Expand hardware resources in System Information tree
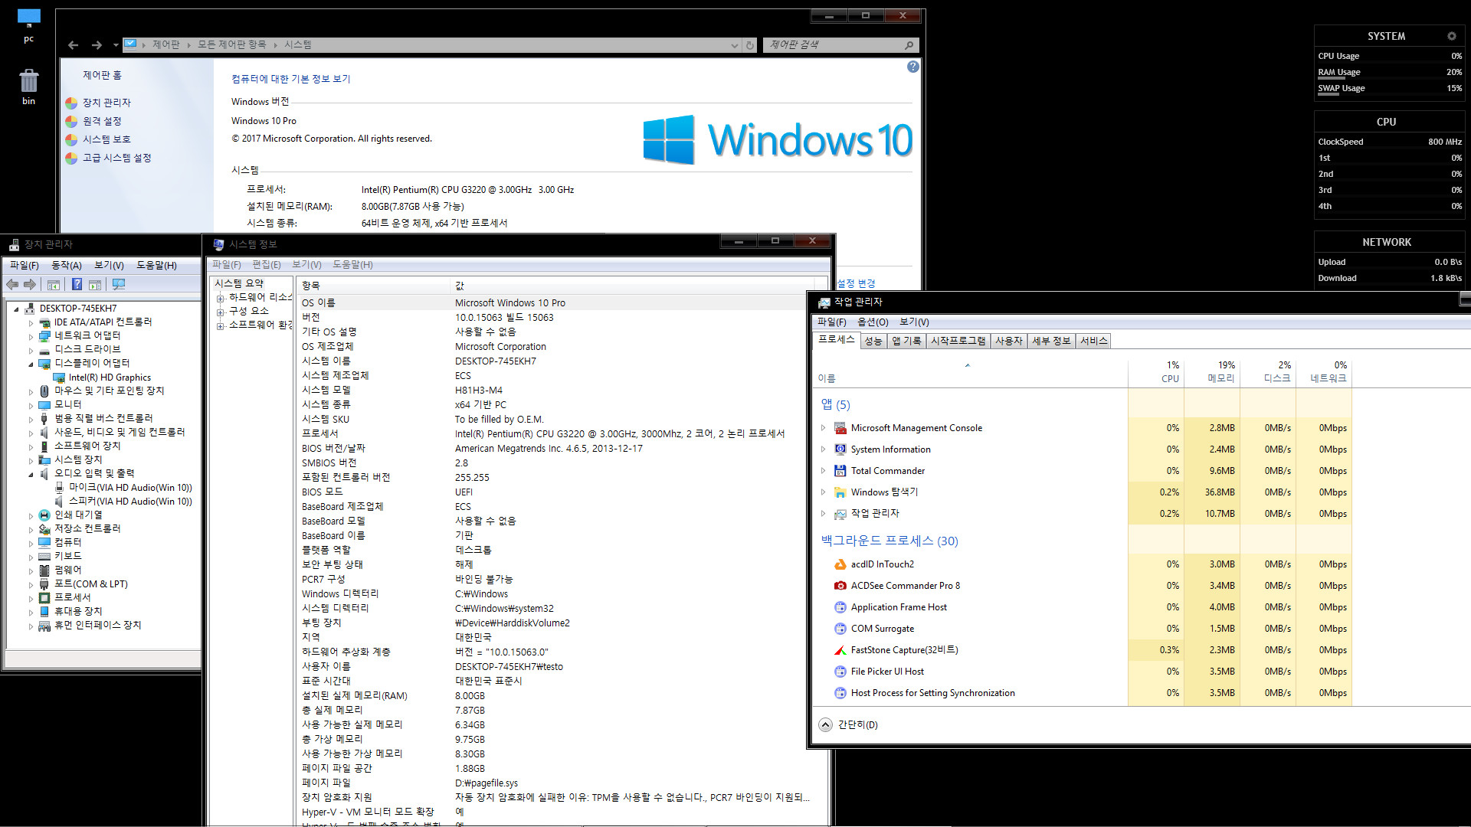 220,298
